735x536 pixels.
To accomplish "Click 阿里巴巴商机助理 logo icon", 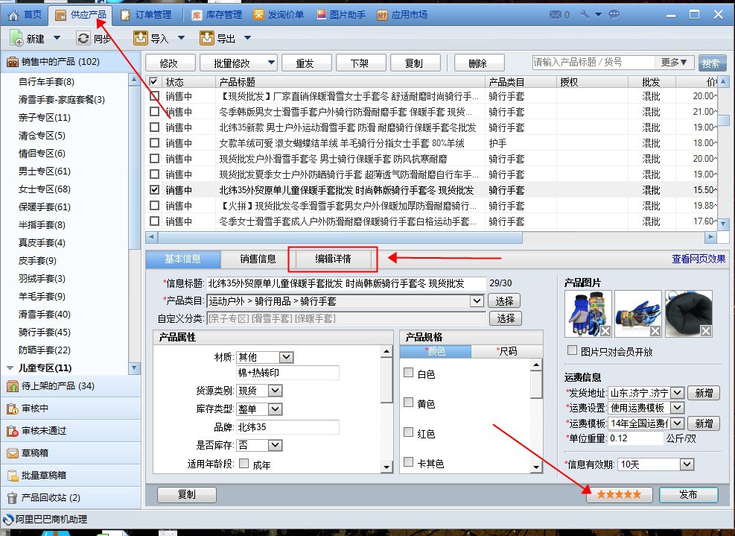I will click(x=8, y=520).
